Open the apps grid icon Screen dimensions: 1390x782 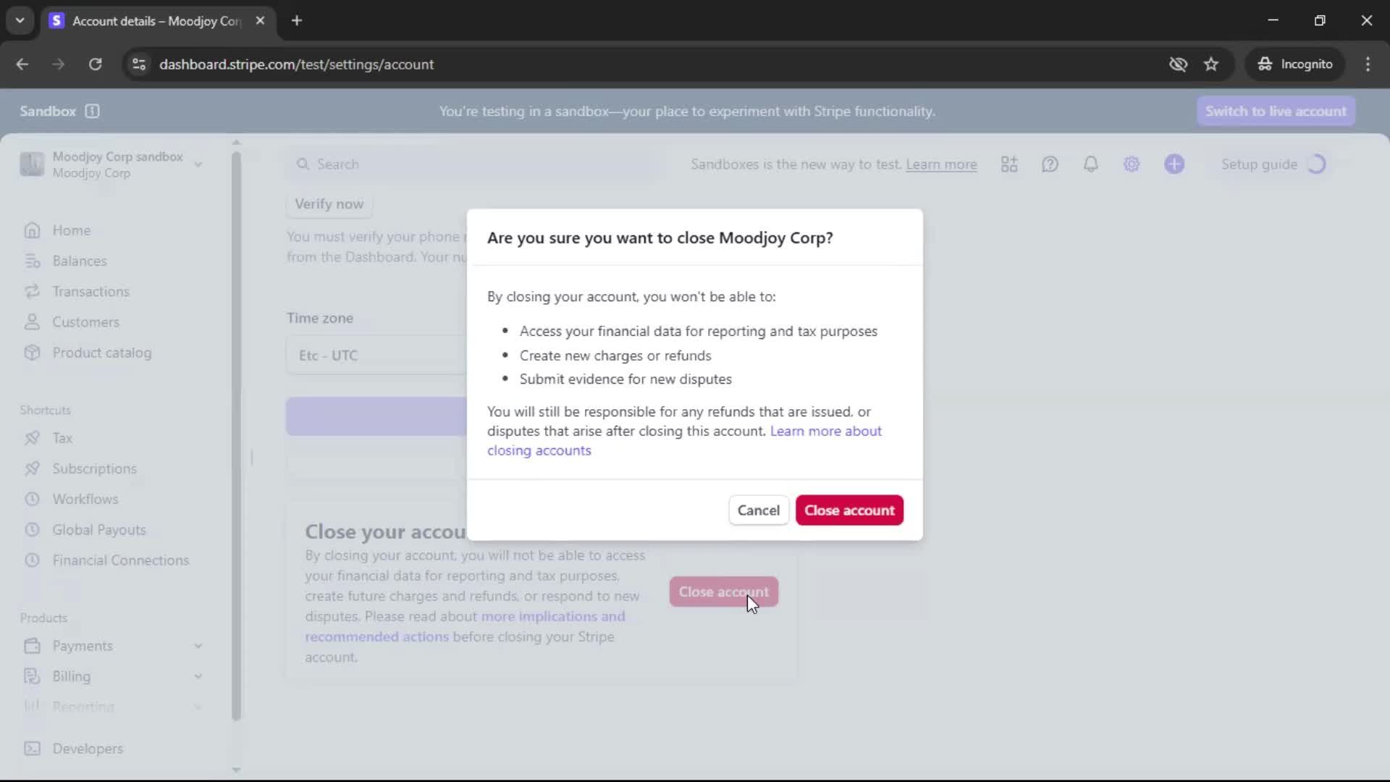pyautogui.click(x=1009, y=164)
